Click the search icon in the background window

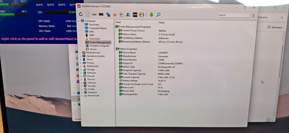(281, 18)
